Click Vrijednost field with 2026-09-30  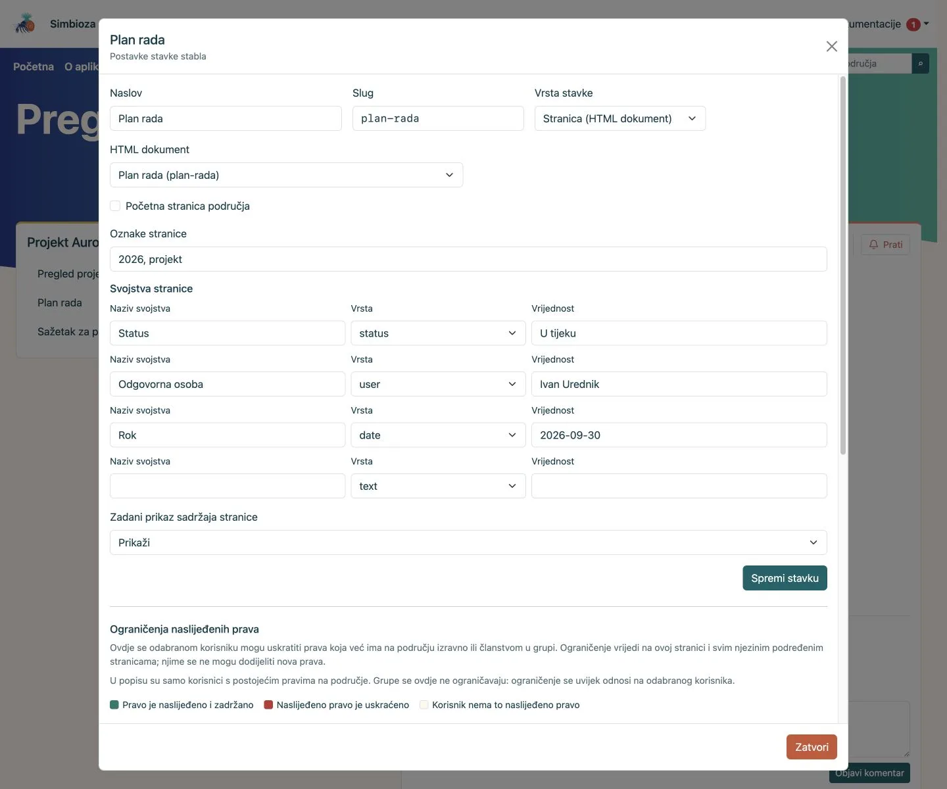[x=679, y=435]
